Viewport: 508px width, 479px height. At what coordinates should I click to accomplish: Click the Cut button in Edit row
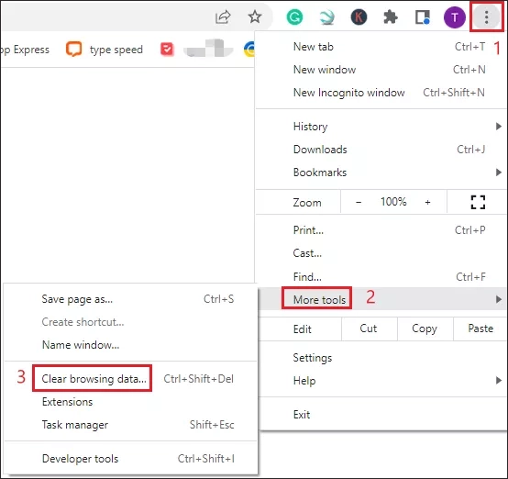point(369,329)
